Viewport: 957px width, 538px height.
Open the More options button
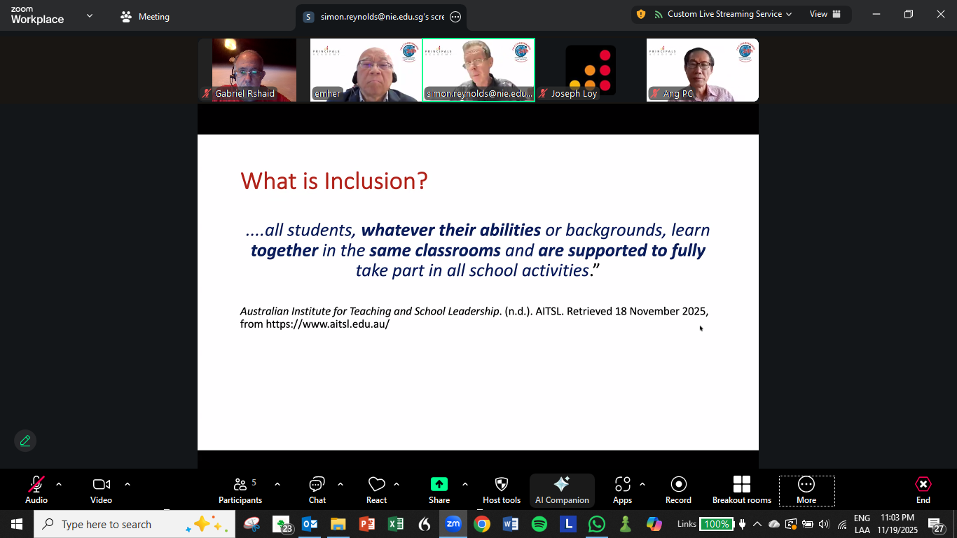(806, 490)
